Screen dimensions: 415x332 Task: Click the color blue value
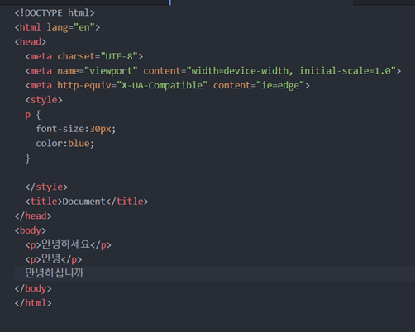(x=79, y=144)
